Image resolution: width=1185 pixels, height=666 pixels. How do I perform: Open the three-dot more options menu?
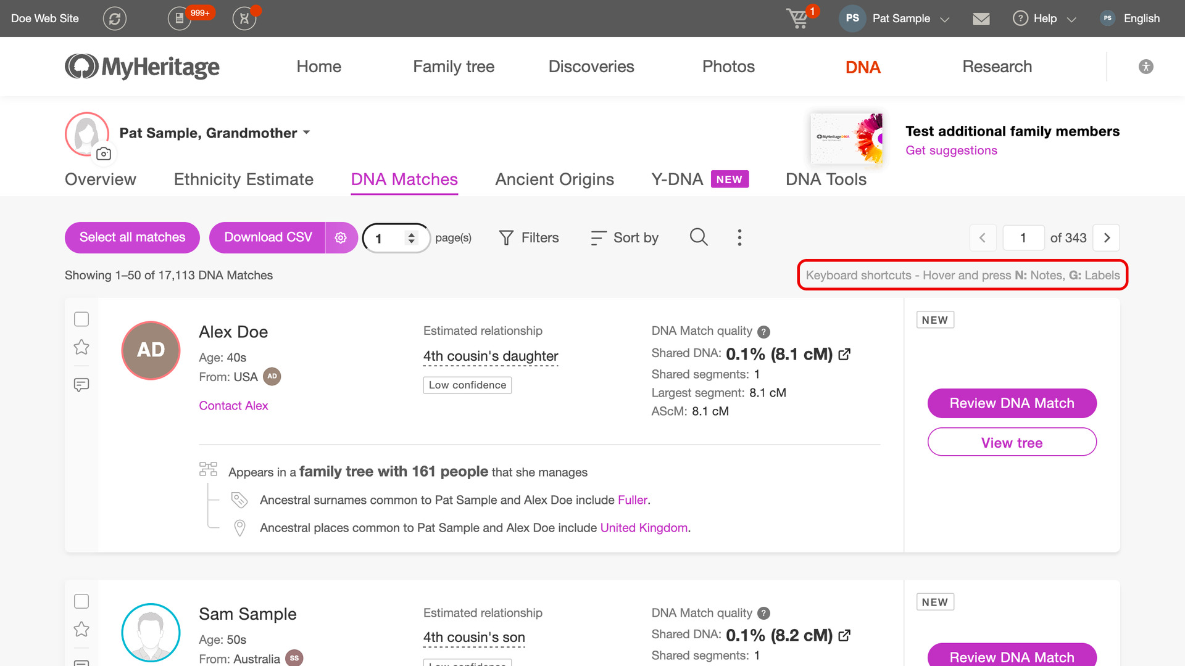[x=739, y=237]
